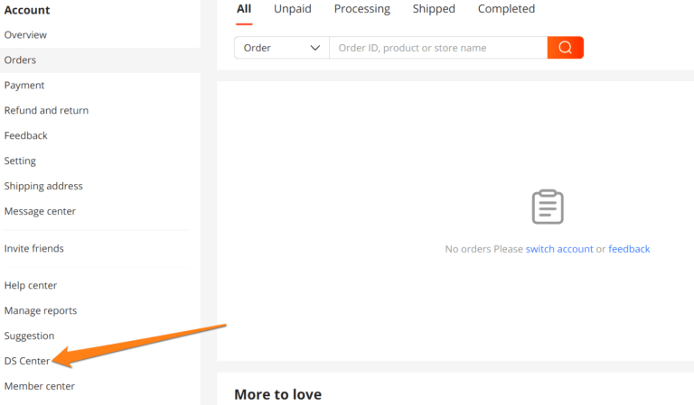The height and width of the screenshot is (405, 694).
Task: Open the Processing orders tab
Action: (x=362, y=9)
